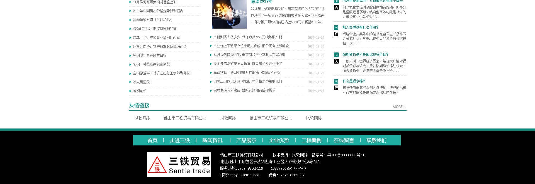Image resolution: width=535 pixels, height=184 pixels.
Task: Open the hand and chess pieces thumbnail
Action: tap(229, 14)
